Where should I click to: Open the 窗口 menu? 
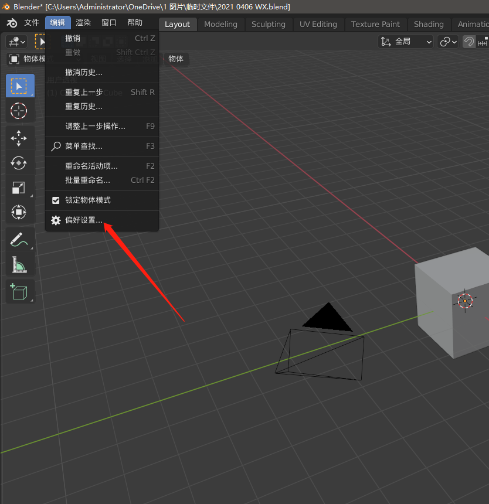click(x=109, y=23)
